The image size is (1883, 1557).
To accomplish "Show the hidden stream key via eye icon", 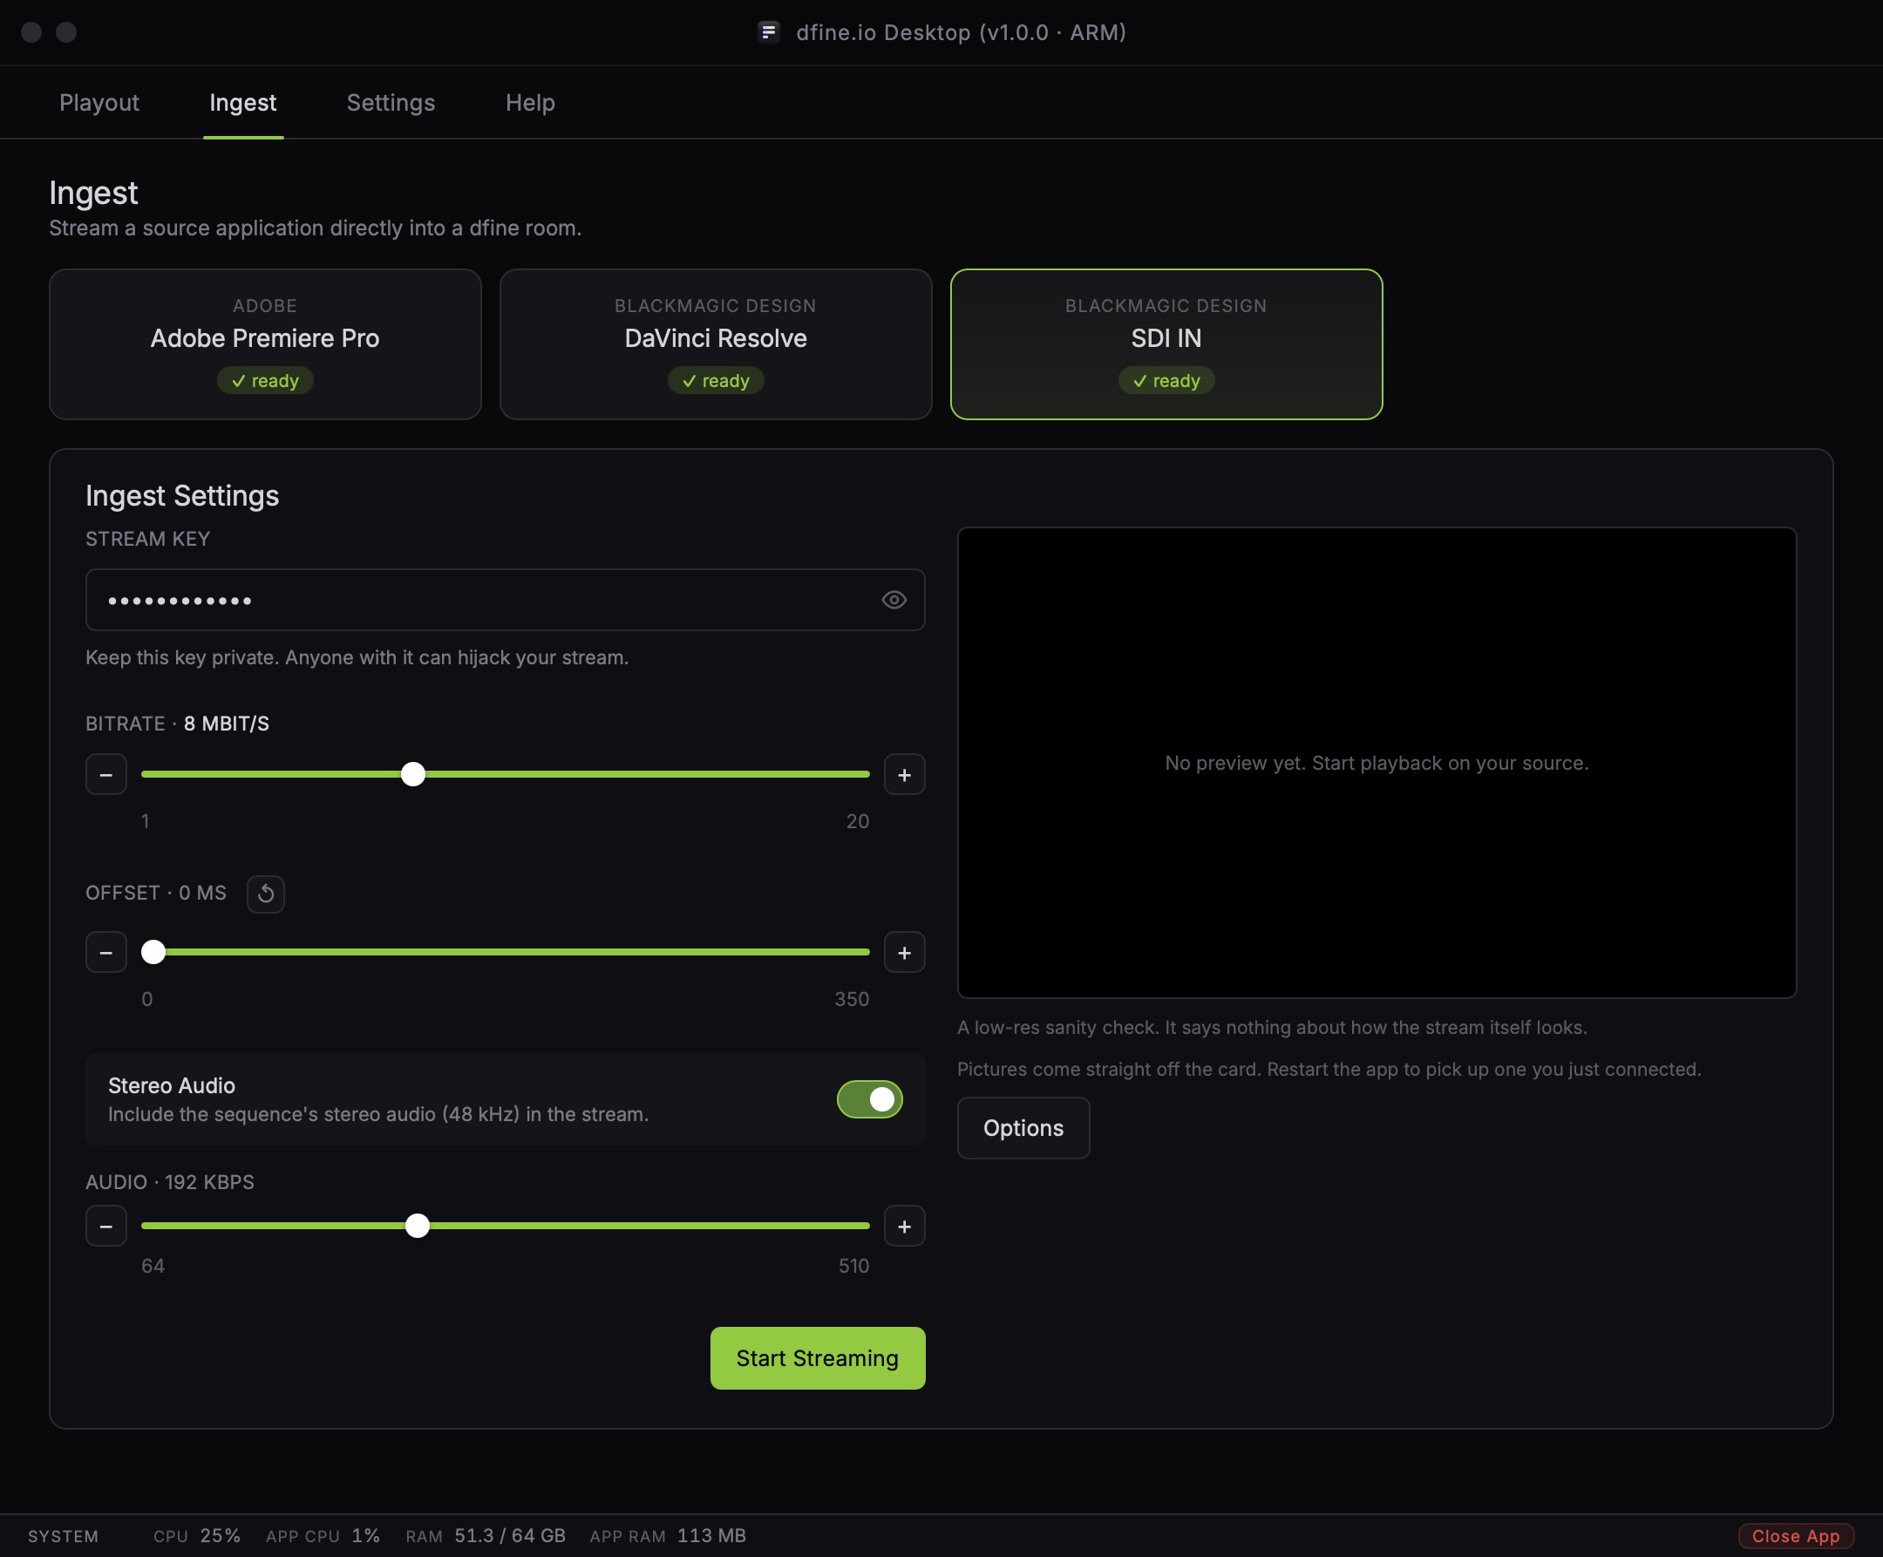I will 893,599.
